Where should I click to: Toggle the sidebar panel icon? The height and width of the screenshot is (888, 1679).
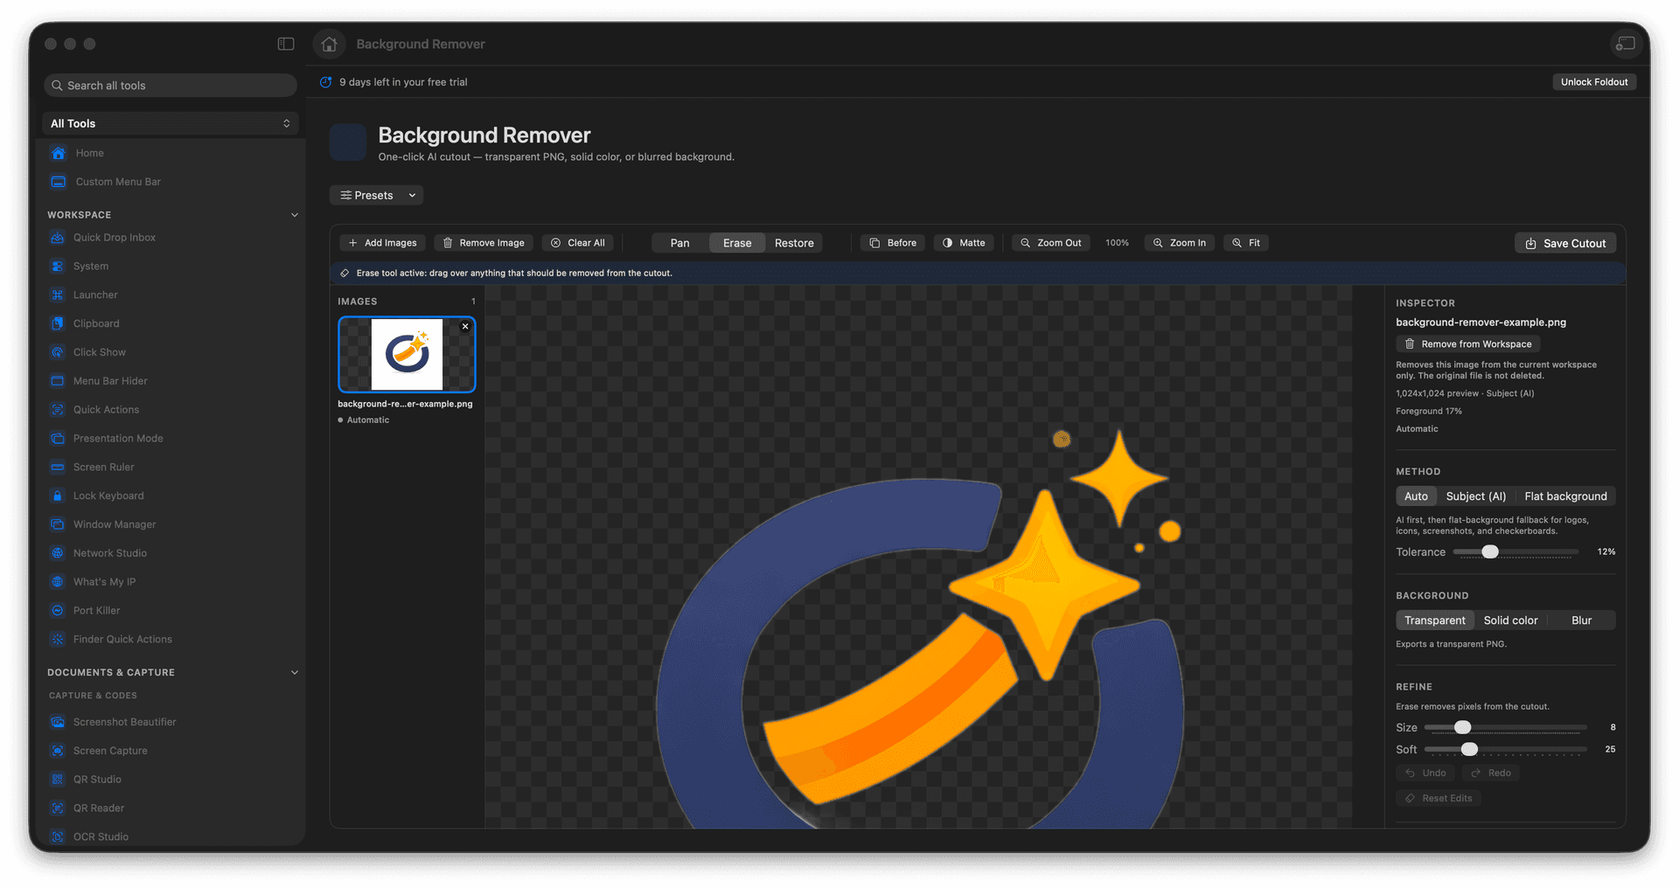[286, 44]
